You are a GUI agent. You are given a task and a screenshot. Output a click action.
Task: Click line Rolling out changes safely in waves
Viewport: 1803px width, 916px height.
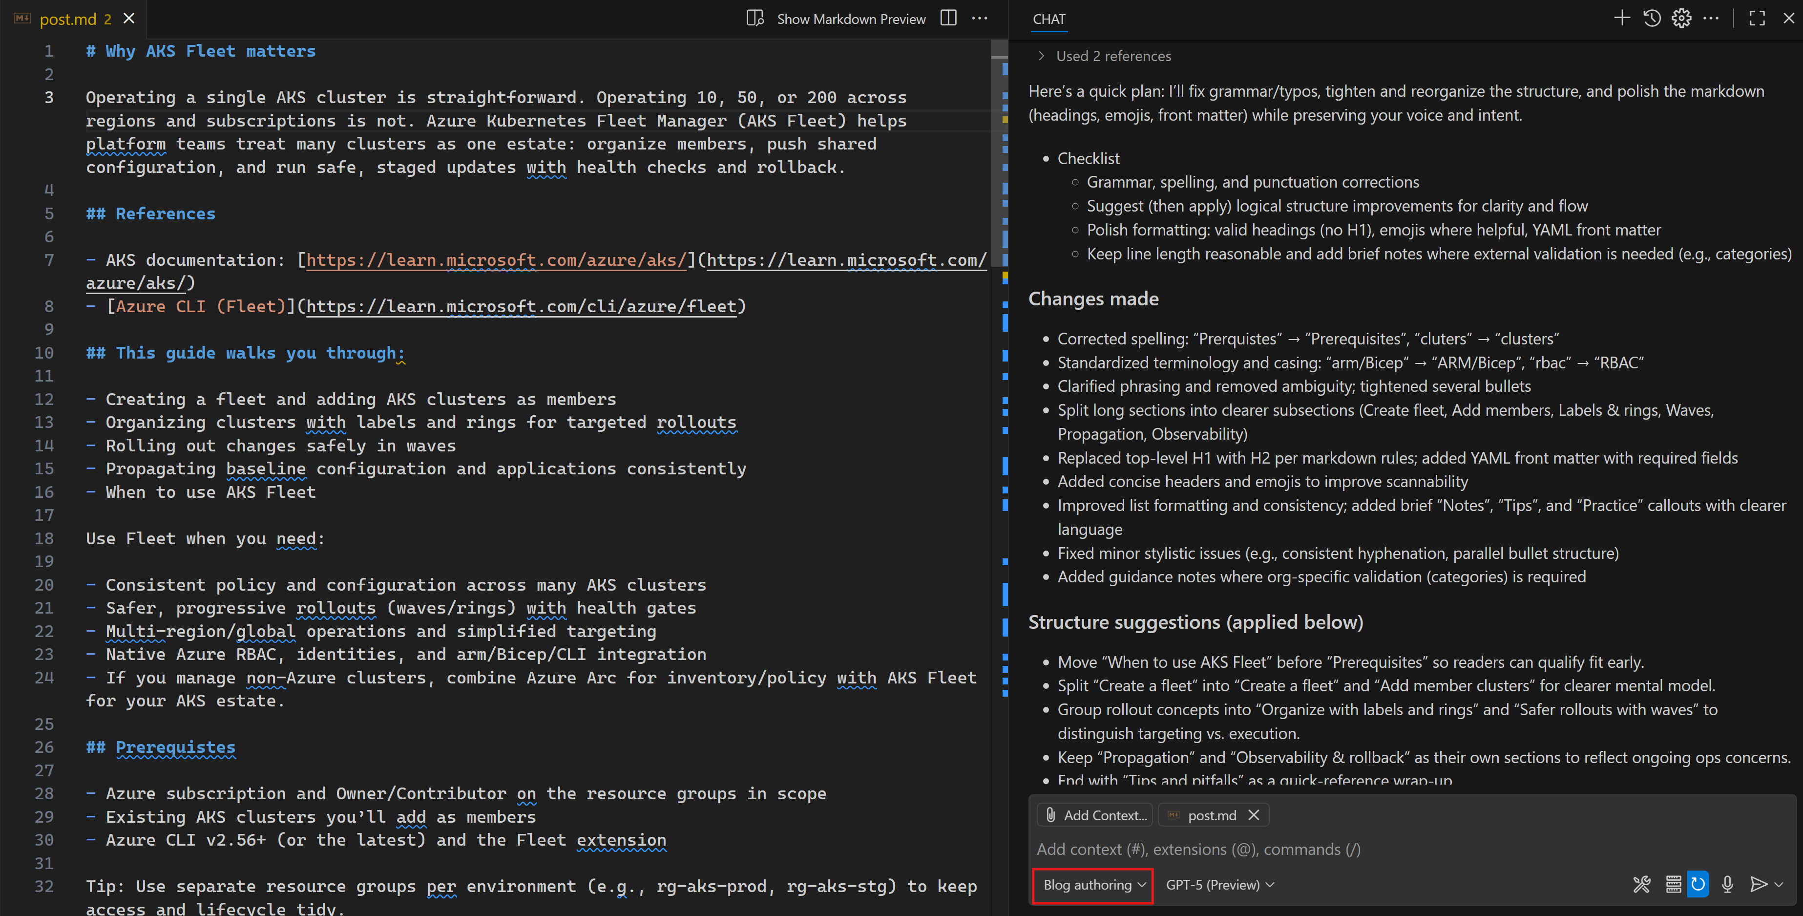[271, 446]
